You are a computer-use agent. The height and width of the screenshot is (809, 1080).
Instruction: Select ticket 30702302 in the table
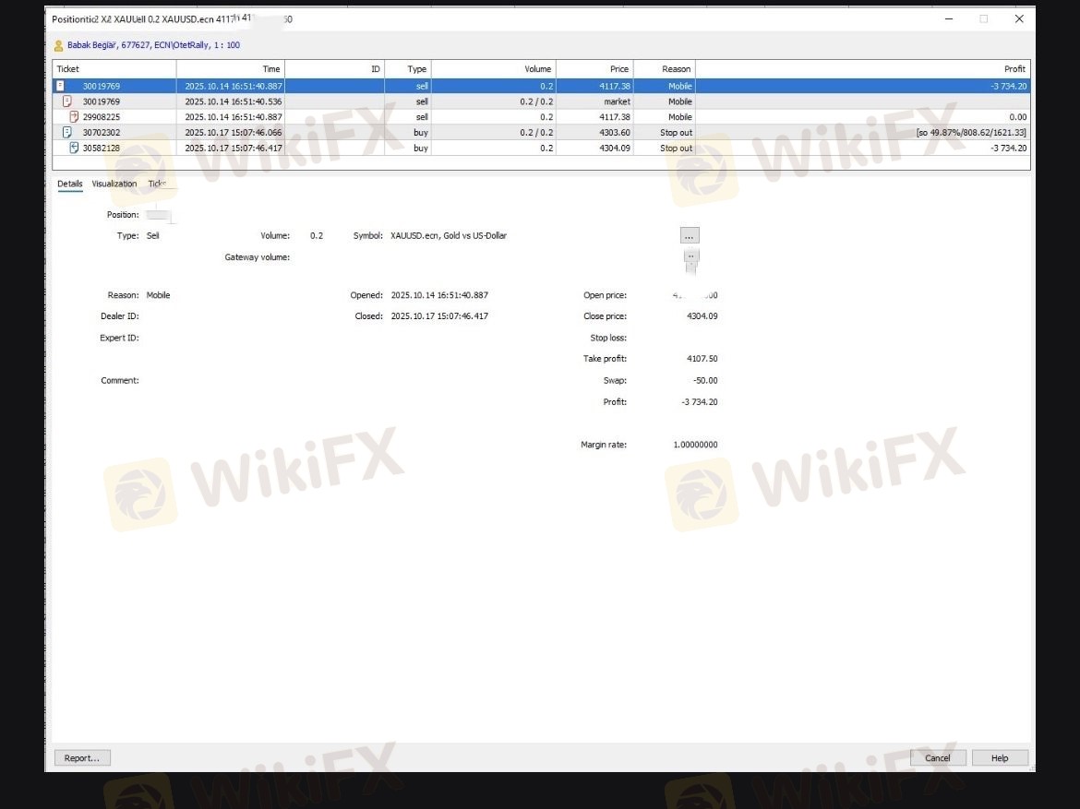pyautogui.click(x=102, y=132)
